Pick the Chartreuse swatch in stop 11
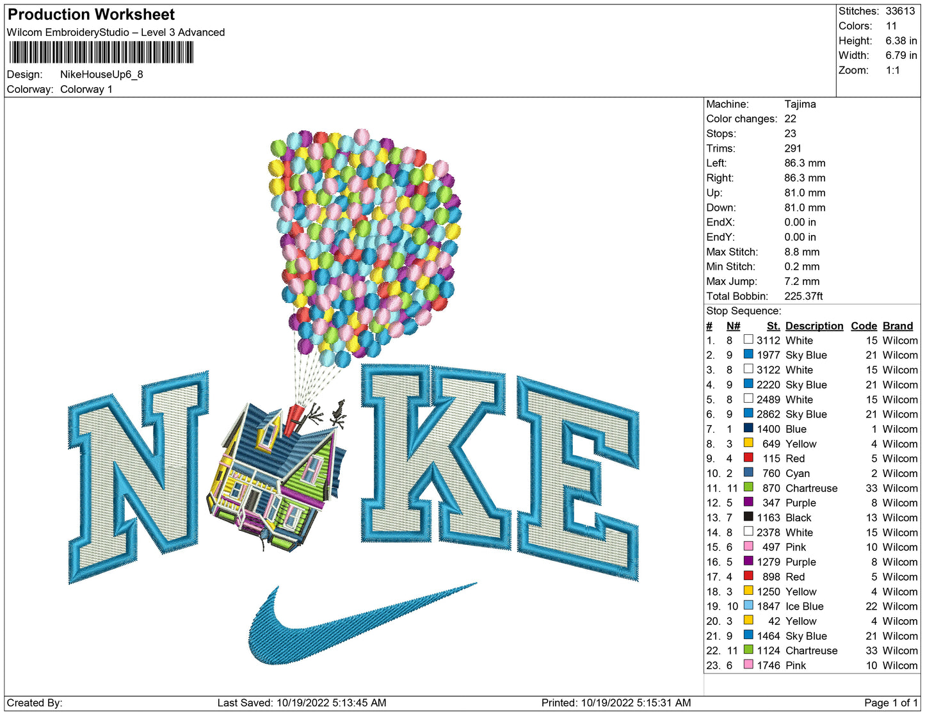The image size is (925, 712). (x=748, y=487)
